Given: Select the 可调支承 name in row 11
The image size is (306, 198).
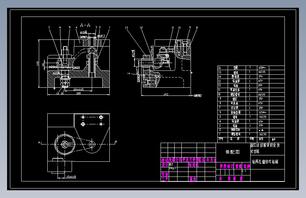Looking at the screenshot, I should tap(235, 90).
